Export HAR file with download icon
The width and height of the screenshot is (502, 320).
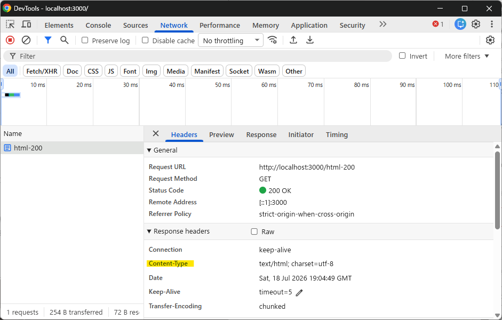(x=310, y=40)
